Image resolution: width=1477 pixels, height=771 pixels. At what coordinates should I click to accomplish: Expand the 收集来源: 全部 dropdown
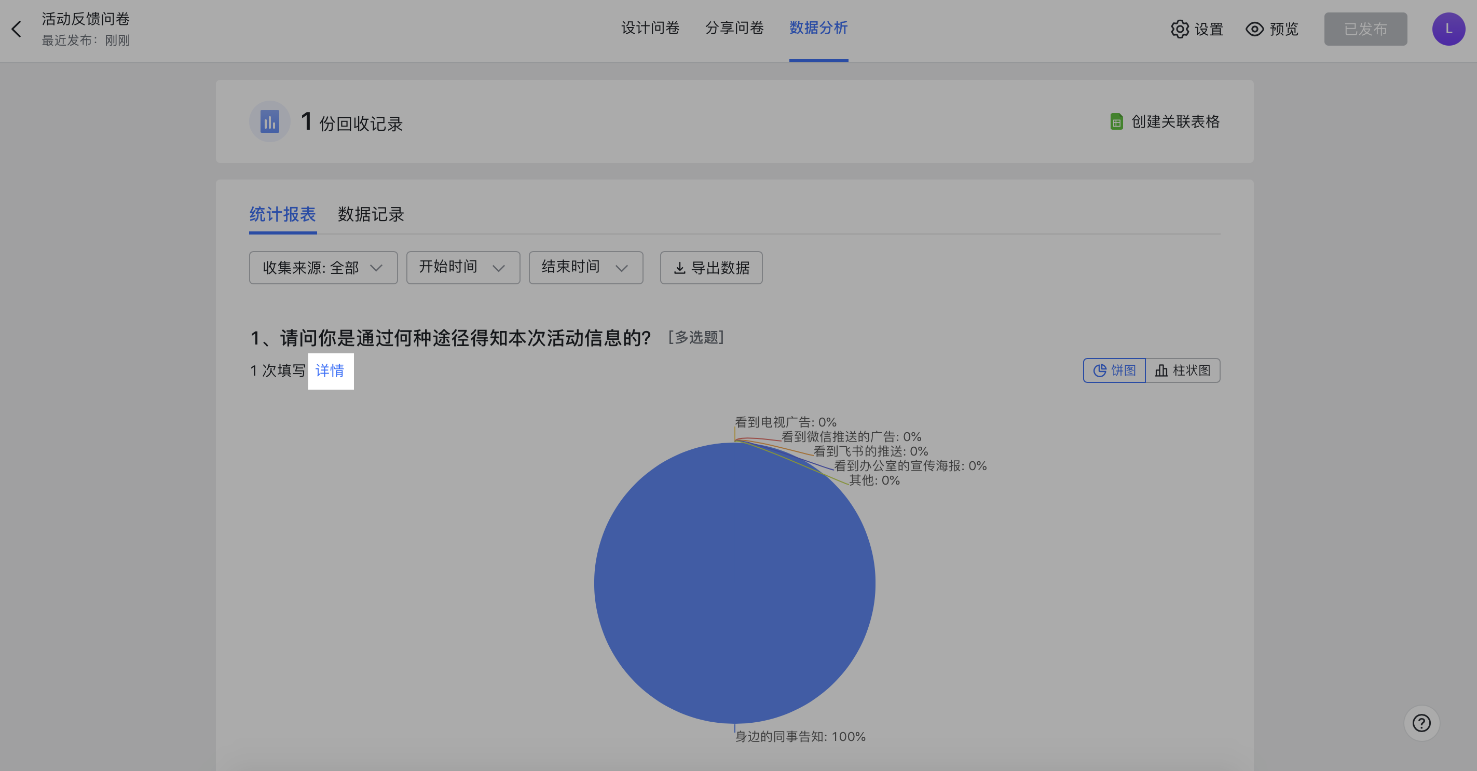coord(323,268)
